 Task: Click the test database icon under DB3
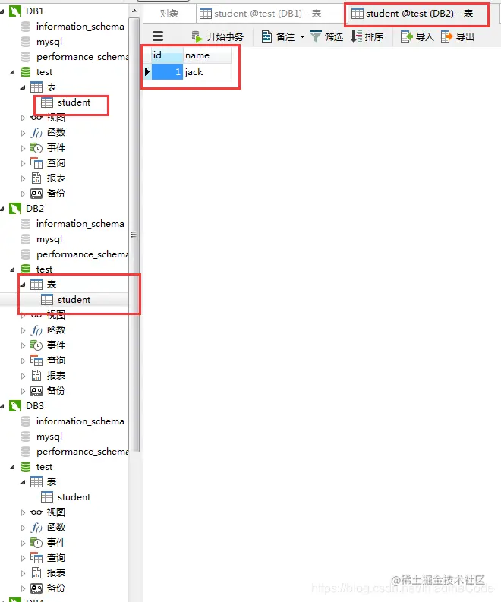click(x=26, y=466)
